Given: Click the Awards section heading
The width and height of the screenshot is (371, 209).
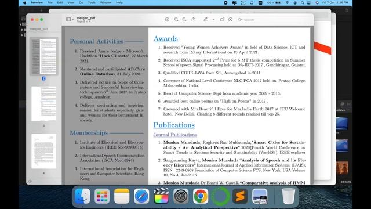Looking at the screenshot, I should [166, 38].
